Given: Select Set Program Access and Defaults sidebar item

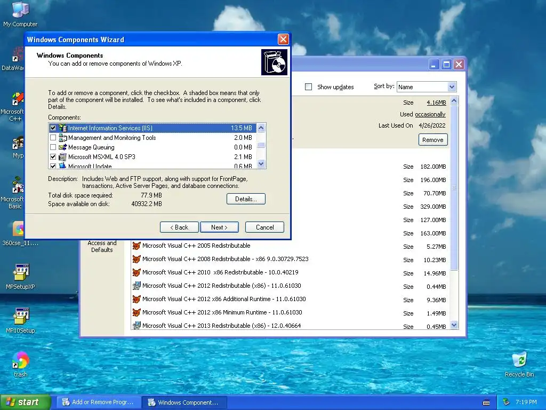Looking at the screenshot, I should 102,246.
